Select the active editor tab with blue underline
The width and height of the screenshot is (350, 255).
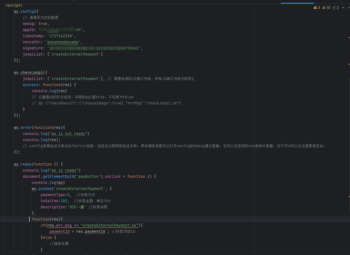(297, 2)
